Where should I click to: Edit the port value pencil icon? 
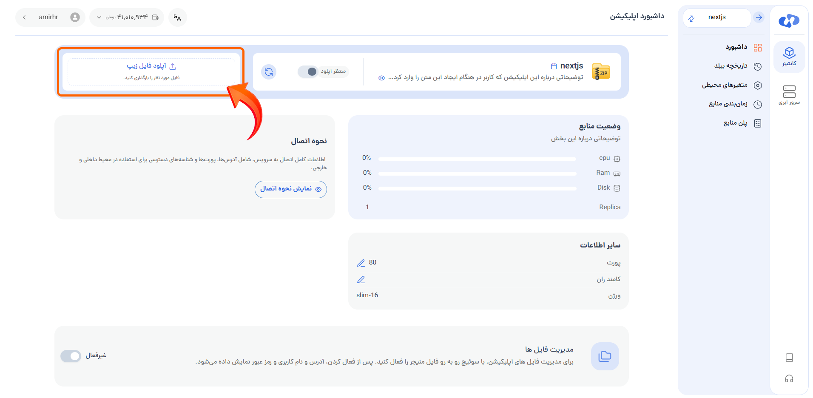click(x=361, y=263)
